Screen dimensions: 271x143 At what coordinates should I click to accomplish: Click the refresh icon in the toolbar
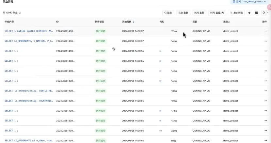[263, 13]
